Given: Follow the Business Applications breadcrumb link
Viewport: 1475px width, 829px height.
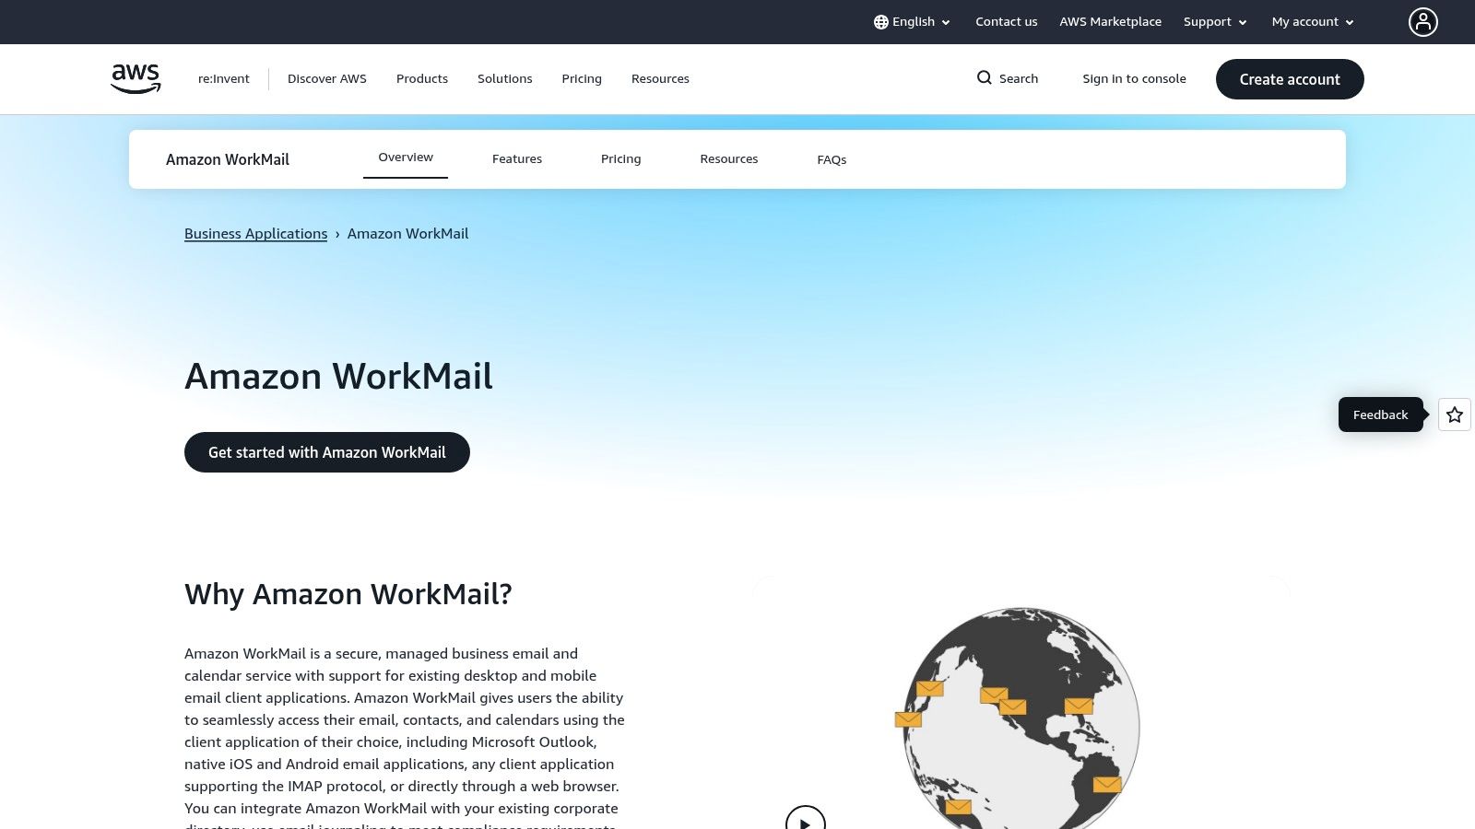Looking at the screenshot, I should (255, 233).
